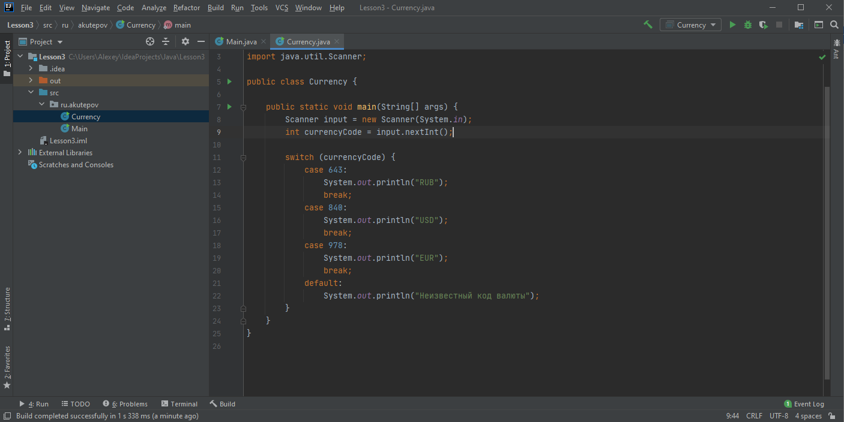Open Search Everywhere magnifier
844x422 pixels.
[x=834, y=25]
